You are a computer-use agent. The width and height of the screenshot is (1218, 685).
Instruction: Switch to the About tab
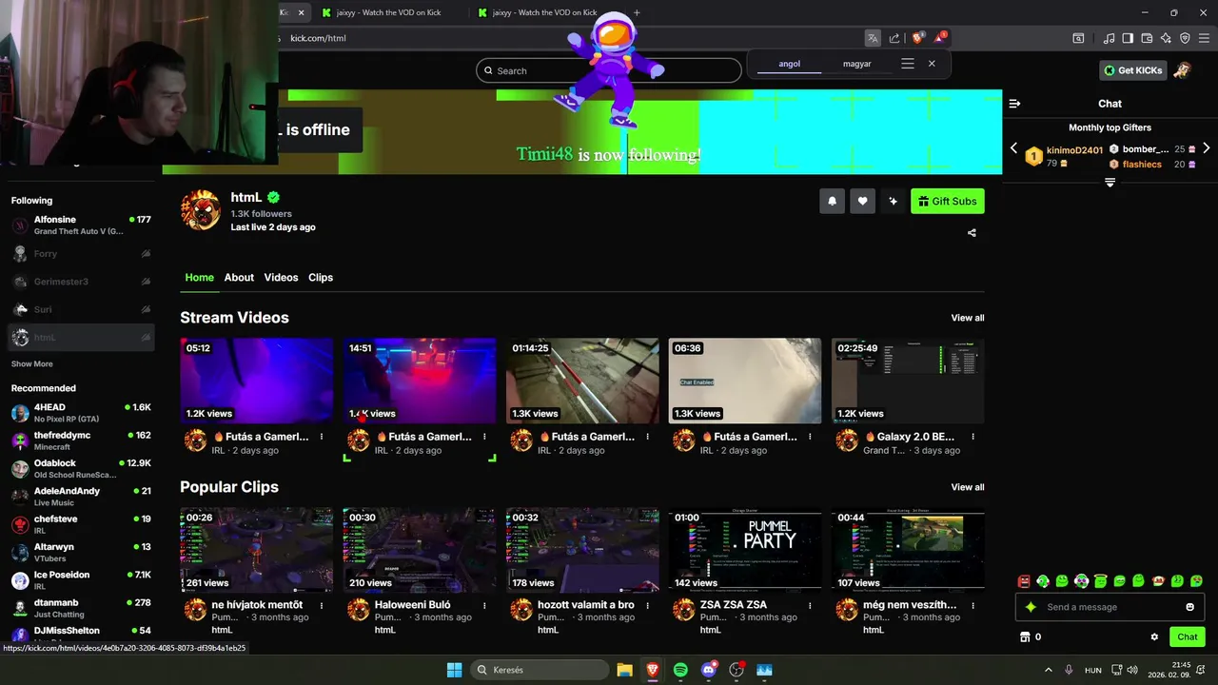(x=239, y=278)
